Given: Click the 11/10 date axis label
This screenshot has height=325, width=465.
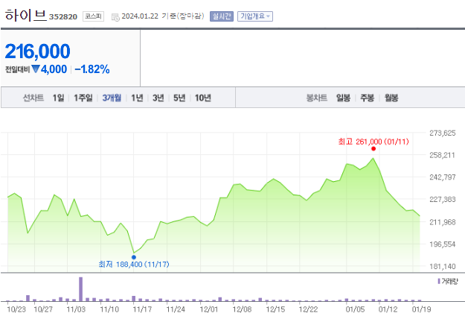Looking at the screenshot, I should click(109, 309).
